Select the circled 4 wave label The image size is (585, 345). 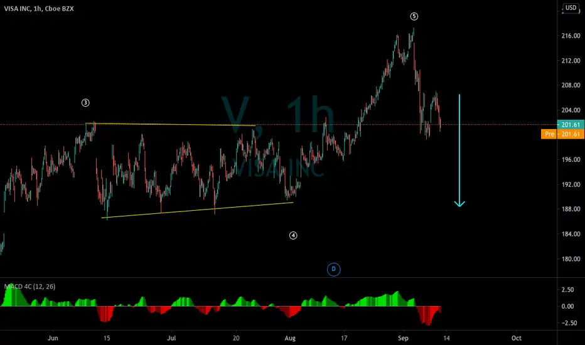click(x=293, y=235)
